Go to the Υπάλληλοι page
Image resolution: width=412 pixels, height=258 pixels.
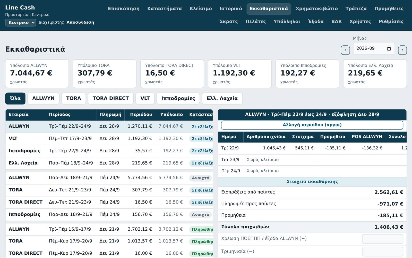287,22
